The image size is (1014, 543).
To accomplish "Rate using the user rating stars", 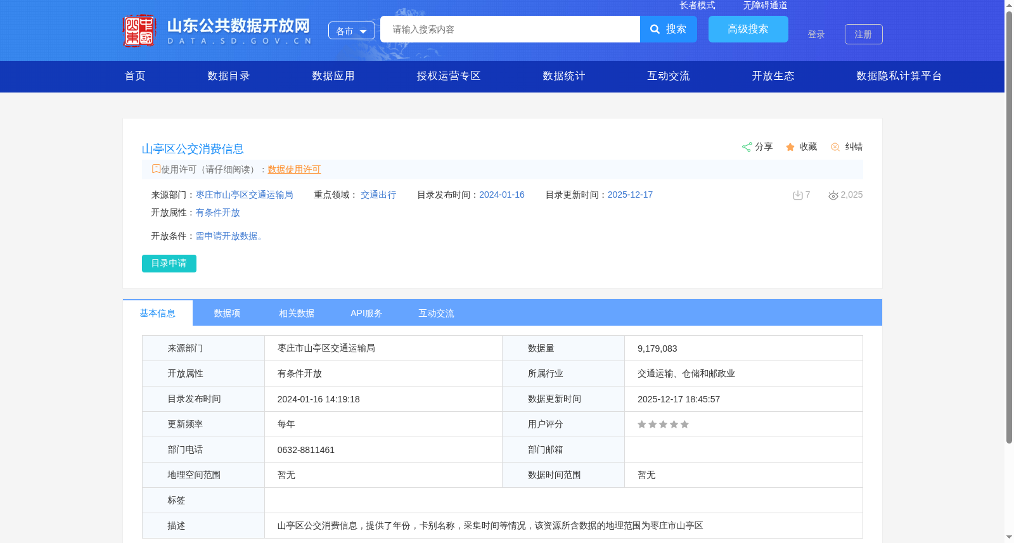I will click(x=663, y=425).
